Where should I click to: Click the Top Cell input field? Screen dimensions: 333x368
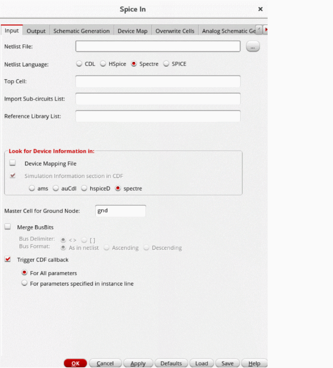pos(158,81)
